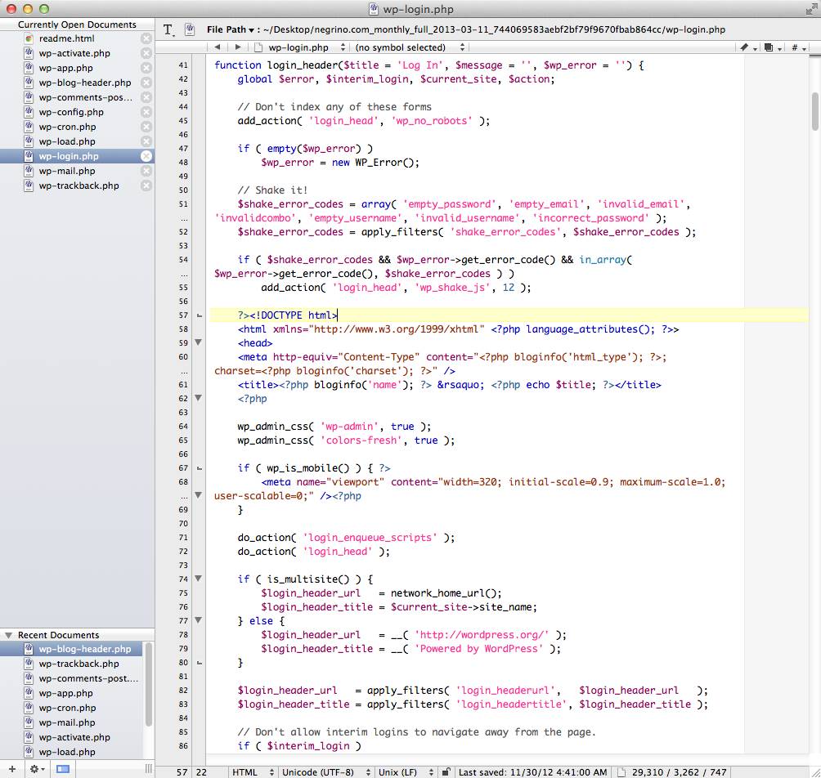Toggle the file lock icon in status bar
The image size is (821, 778).
tap(445, 771)
